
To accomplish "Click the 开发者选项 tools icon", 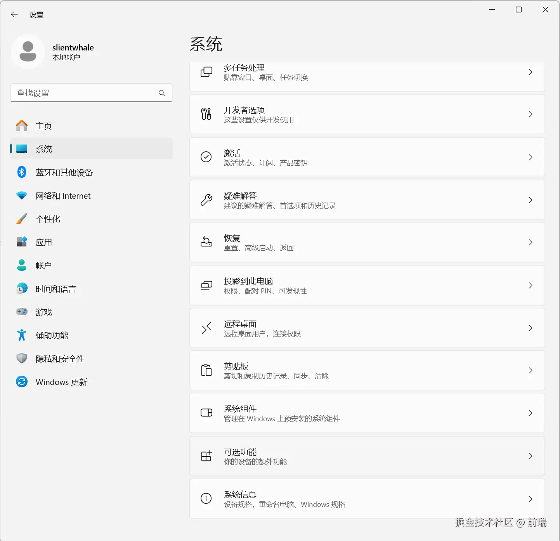I will click(206, 114).
